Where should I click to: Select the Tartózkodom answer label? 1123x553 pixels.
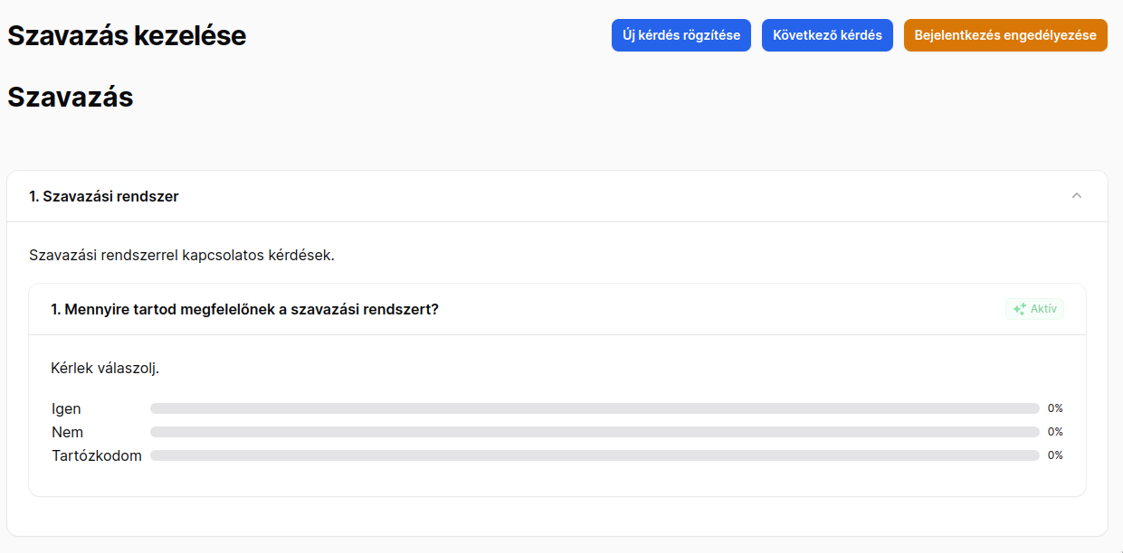97,455
